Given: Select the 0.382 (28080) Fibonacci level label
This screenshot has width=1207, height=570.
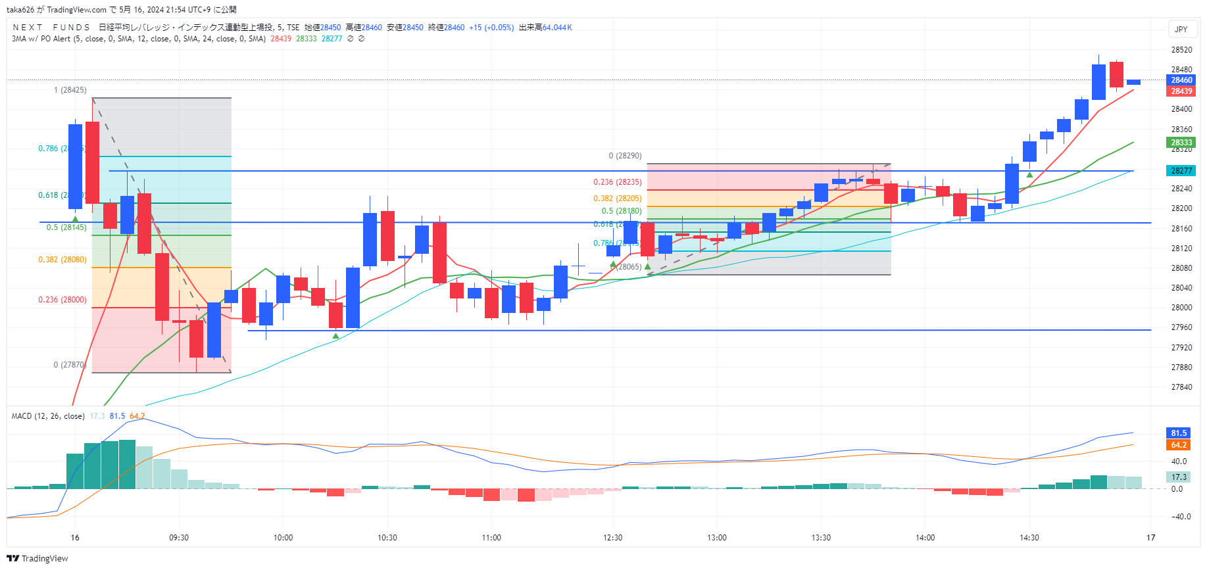Looking at the screenshot, I should 62,260.
